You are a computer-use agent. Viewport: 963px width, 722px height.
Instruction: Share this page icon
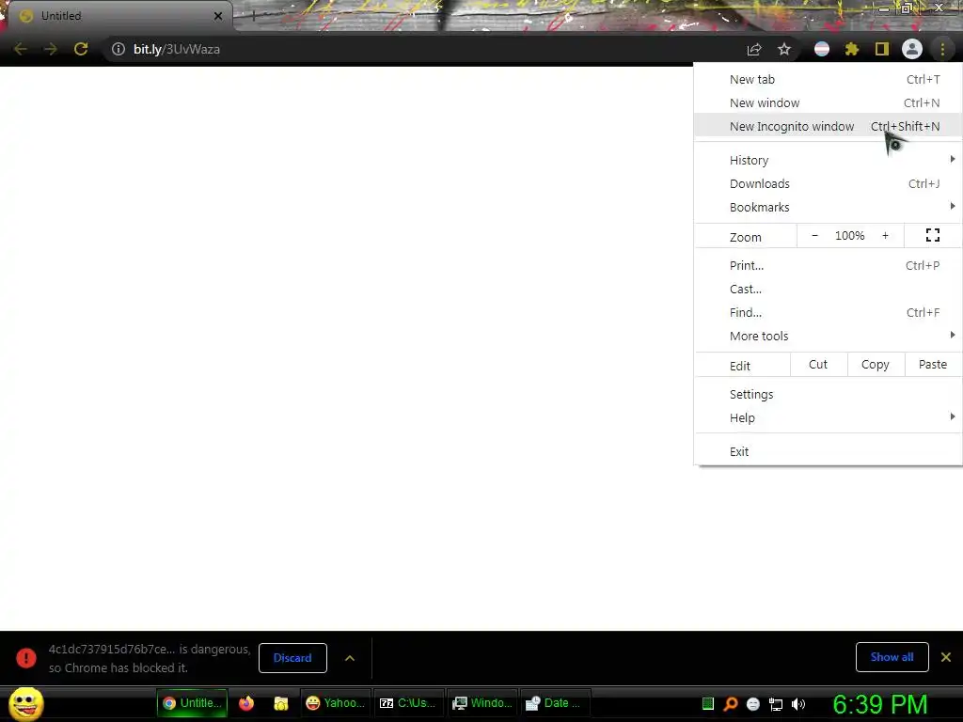pyautogui.click(x=753, y=49)
